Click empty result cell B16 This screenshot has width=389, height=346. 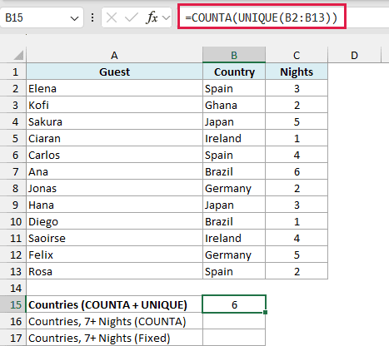234,321
